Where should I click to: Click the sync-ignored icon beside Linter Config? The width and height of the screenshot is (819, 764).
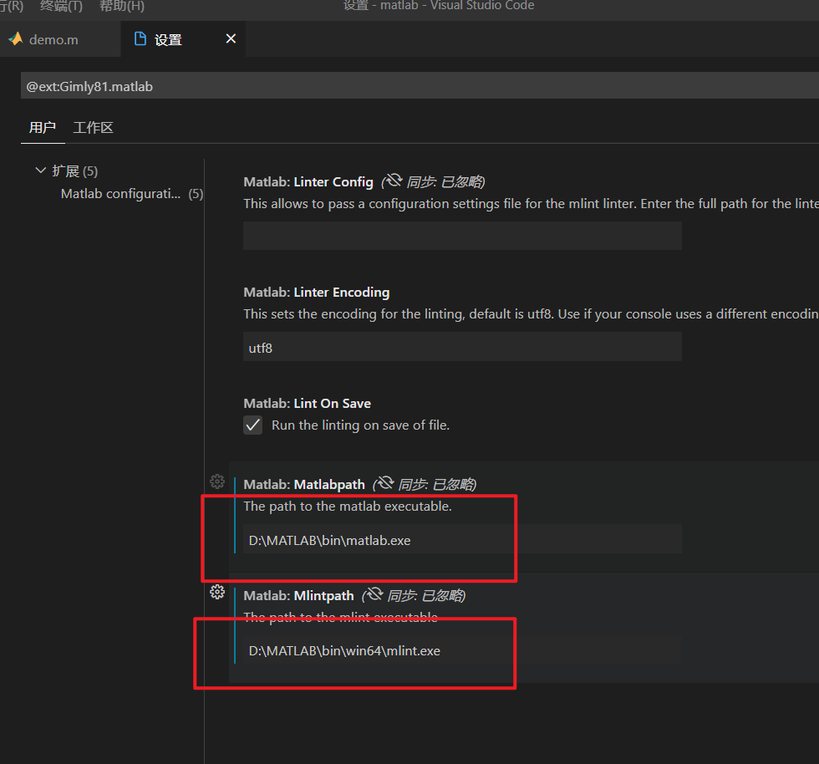pos(394,181)
